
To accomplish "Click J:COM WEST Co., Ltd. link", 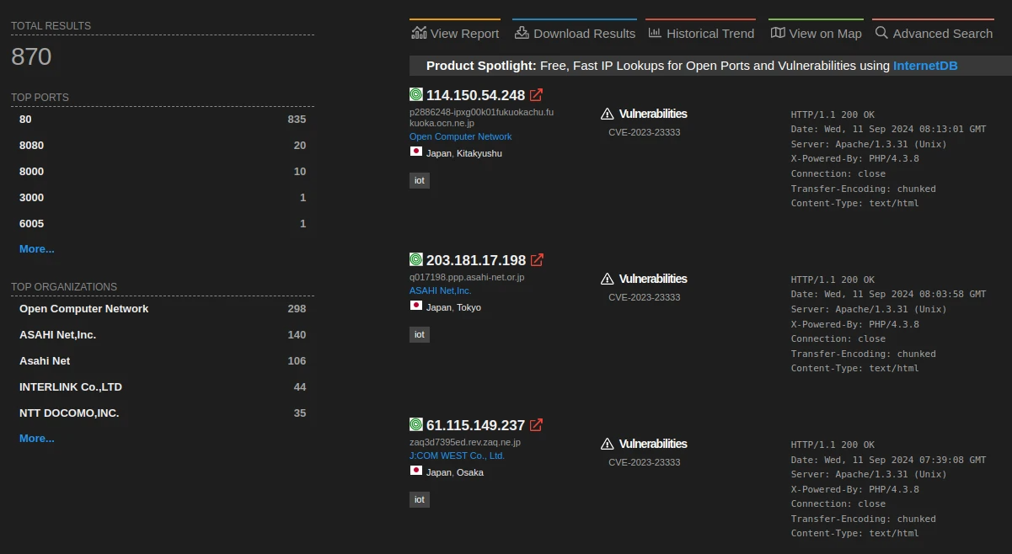I will pyautogui.click(x=457, y=455).
